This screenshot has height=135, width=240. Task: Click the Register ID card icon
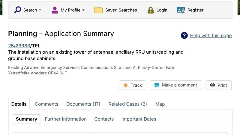point(181,10)
